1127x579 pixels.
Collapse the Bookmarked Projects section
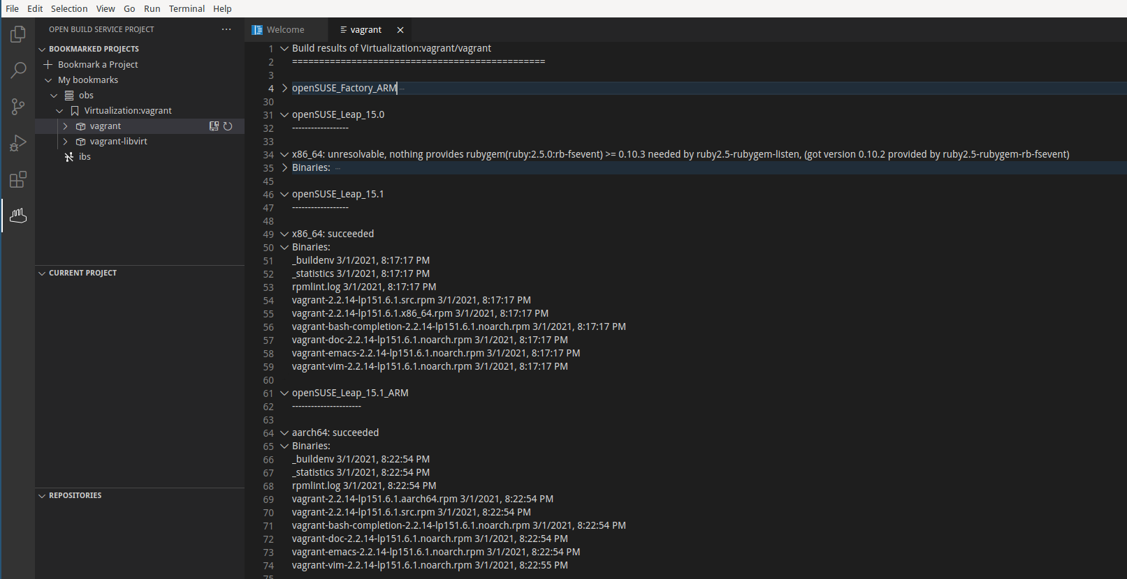[x=42, y=49]
